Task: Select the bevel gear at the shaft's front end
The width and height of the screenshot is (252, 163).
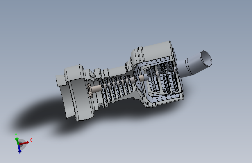Action: pos(90,90)
